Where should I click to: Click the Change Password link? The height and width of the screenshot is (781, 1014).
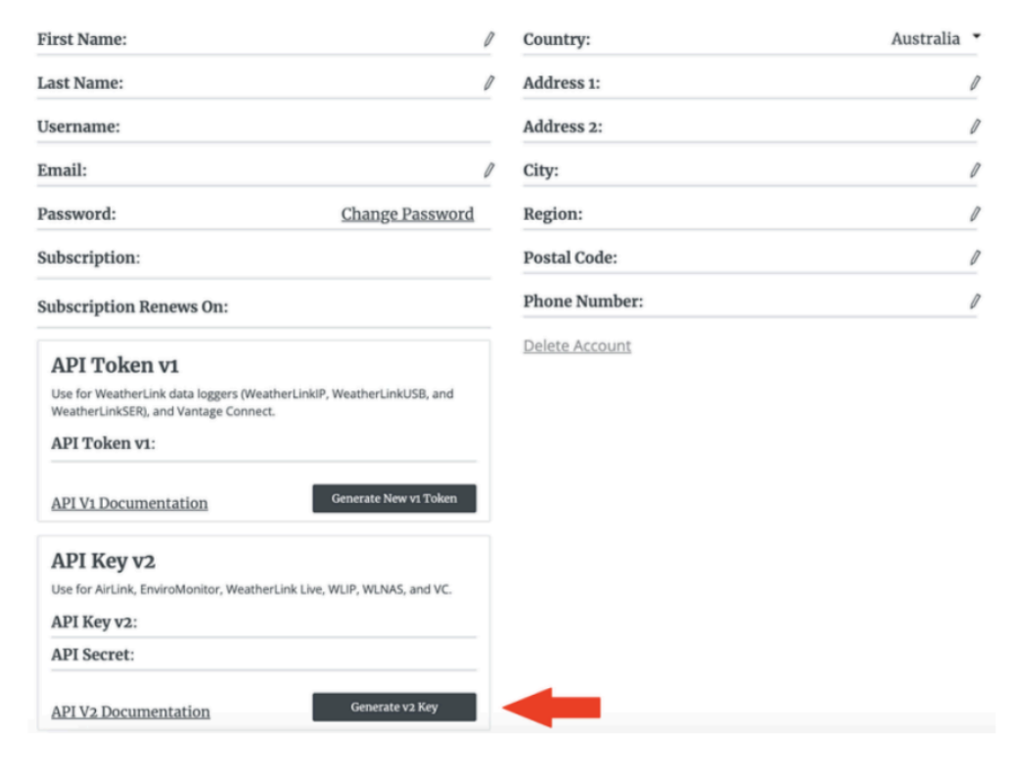(x=407, y=214)
